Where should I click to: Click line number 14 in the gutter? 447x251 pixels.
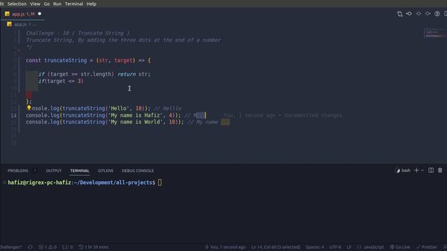click(14, 115)
